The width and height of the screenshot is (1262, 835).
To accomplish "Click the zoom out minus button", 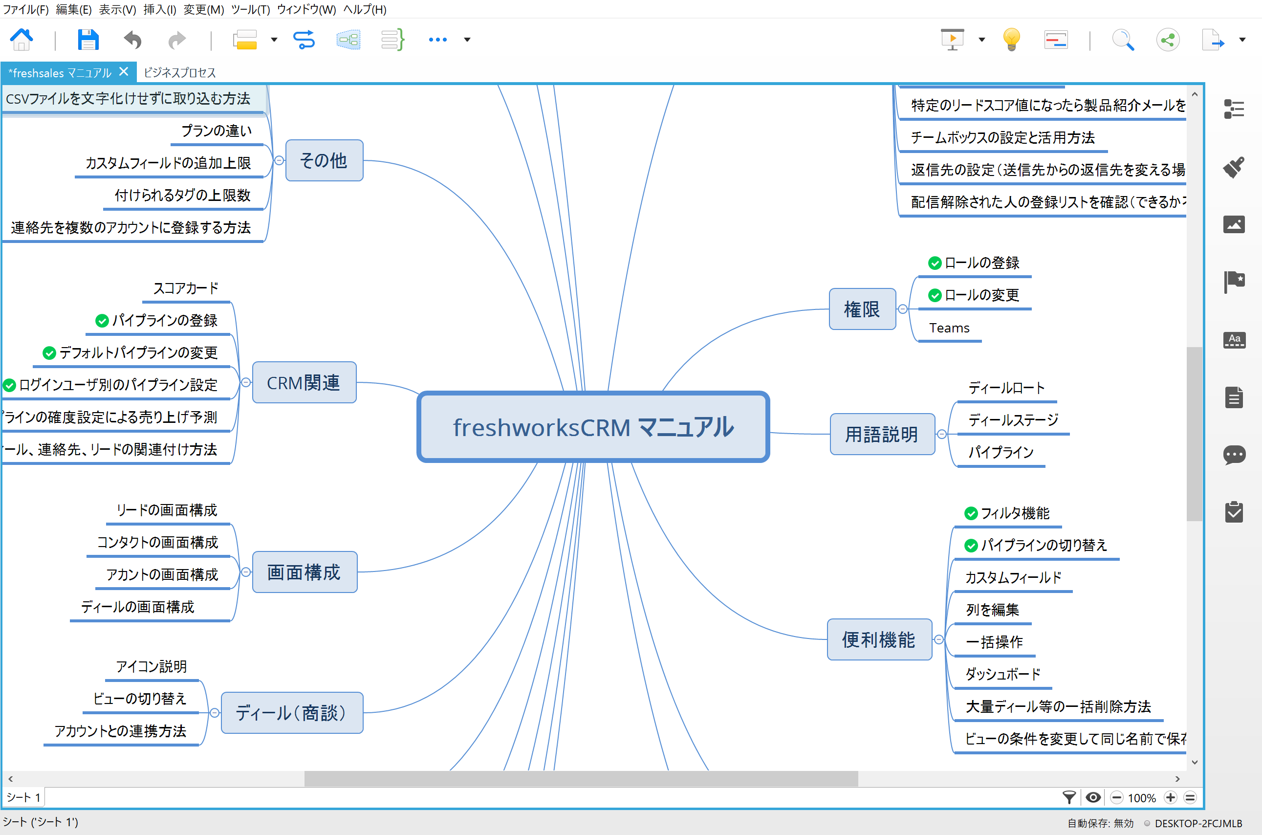I will pos(1117,797).
